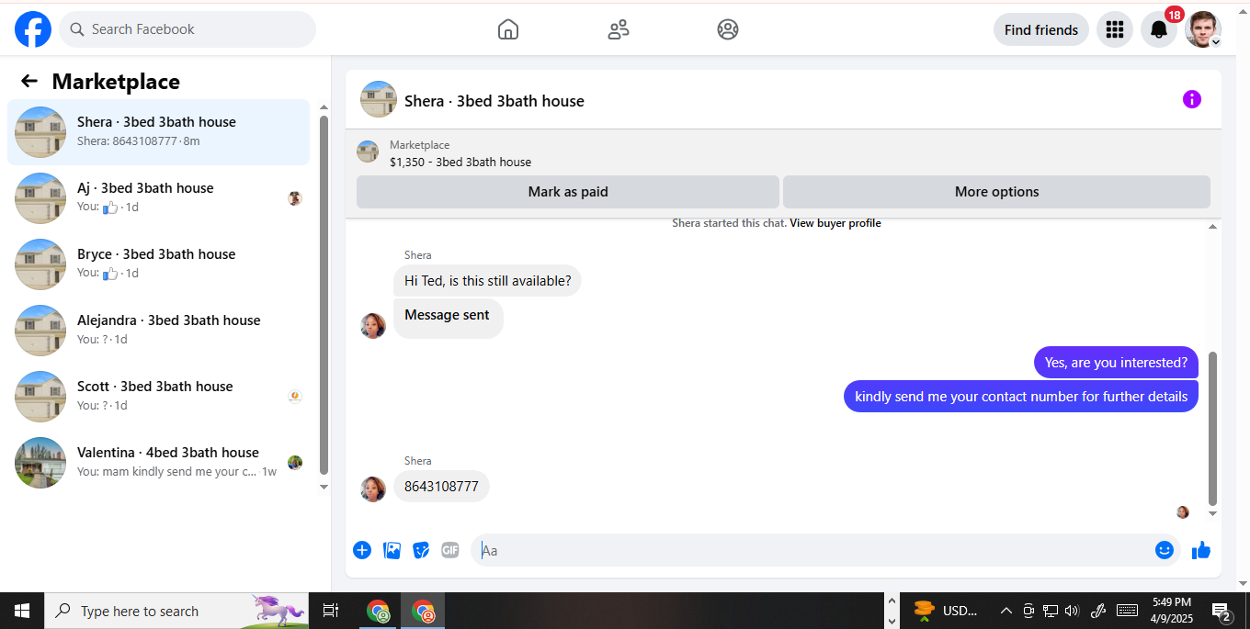Click the volume icon in the system tray
This screenshot has width=1250, height=629.
(x=1072, y=611)
